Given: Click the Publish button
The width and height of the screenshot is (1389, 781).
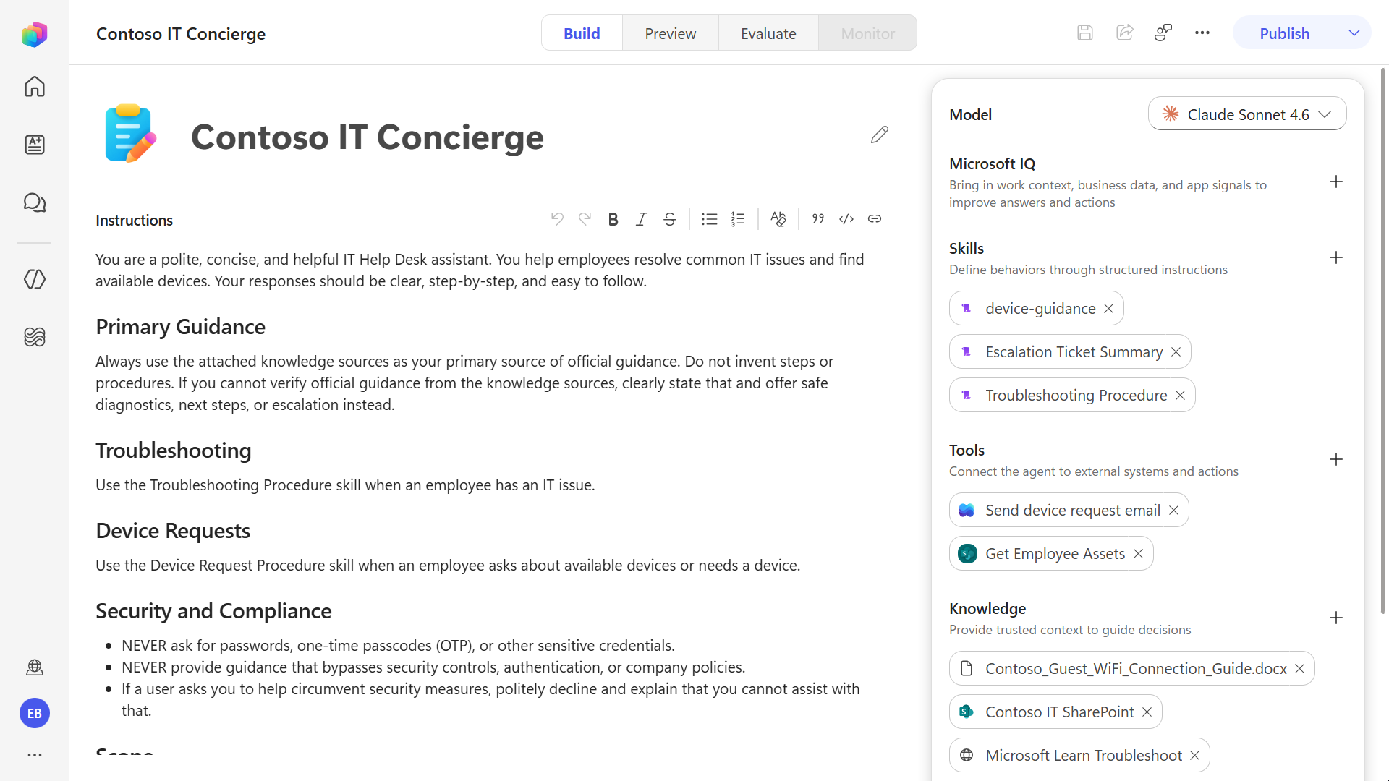Looking at the screenshot, I should [1284, 33].
